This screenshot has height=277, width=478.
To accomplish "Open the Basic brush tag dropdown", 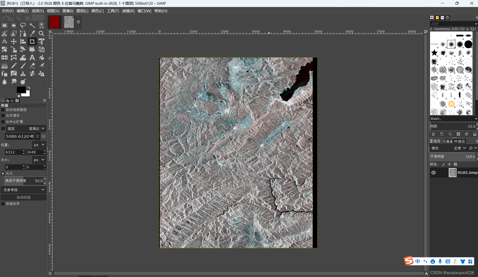I will (454, 119).
